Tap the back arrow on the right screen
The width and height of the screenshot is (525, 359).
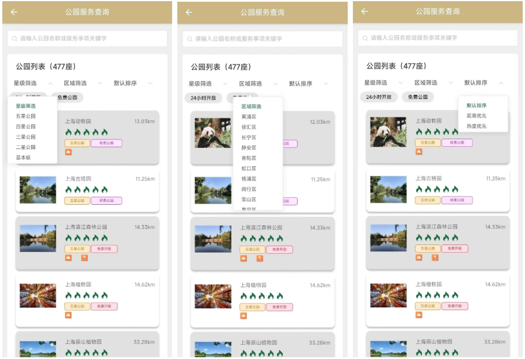point(364,12)
